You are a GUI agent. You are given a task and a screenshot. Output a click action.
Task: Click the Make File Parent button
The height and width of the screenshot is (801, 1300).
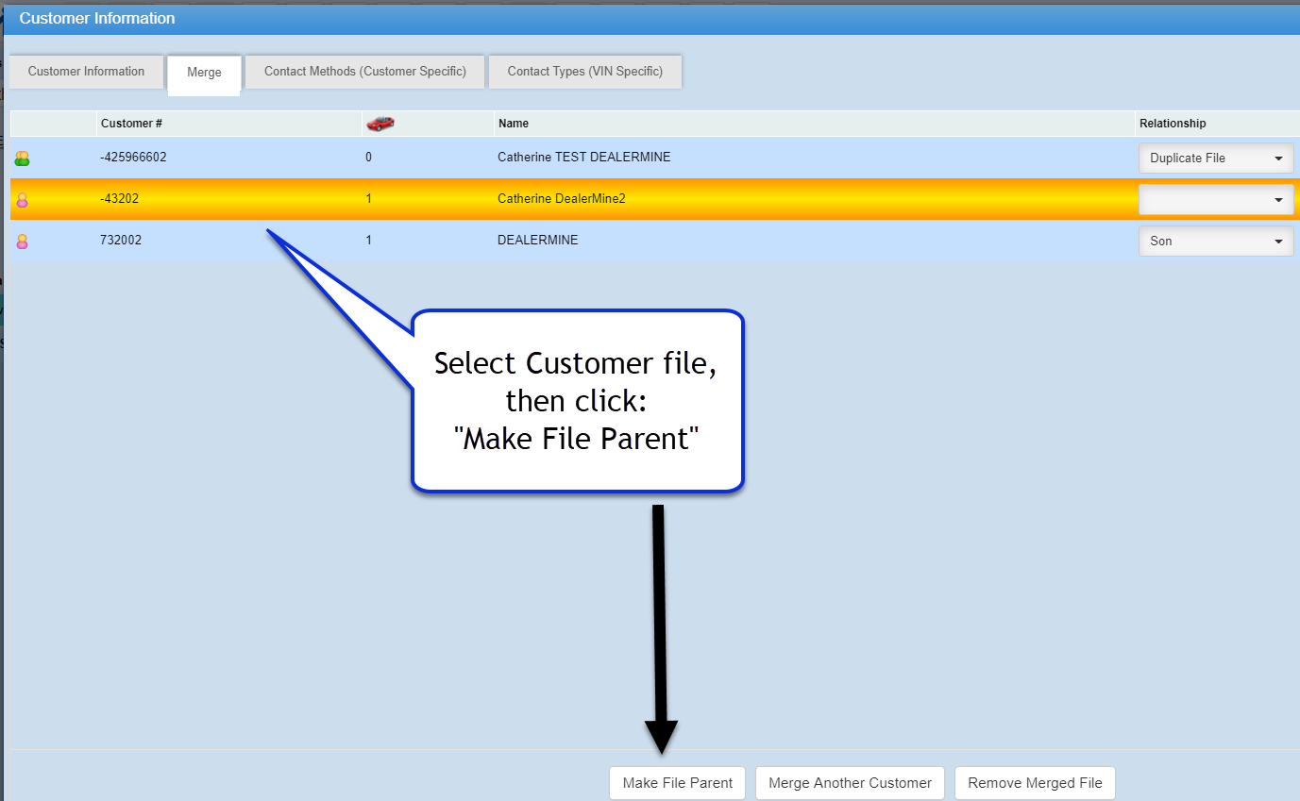(677, 783)
